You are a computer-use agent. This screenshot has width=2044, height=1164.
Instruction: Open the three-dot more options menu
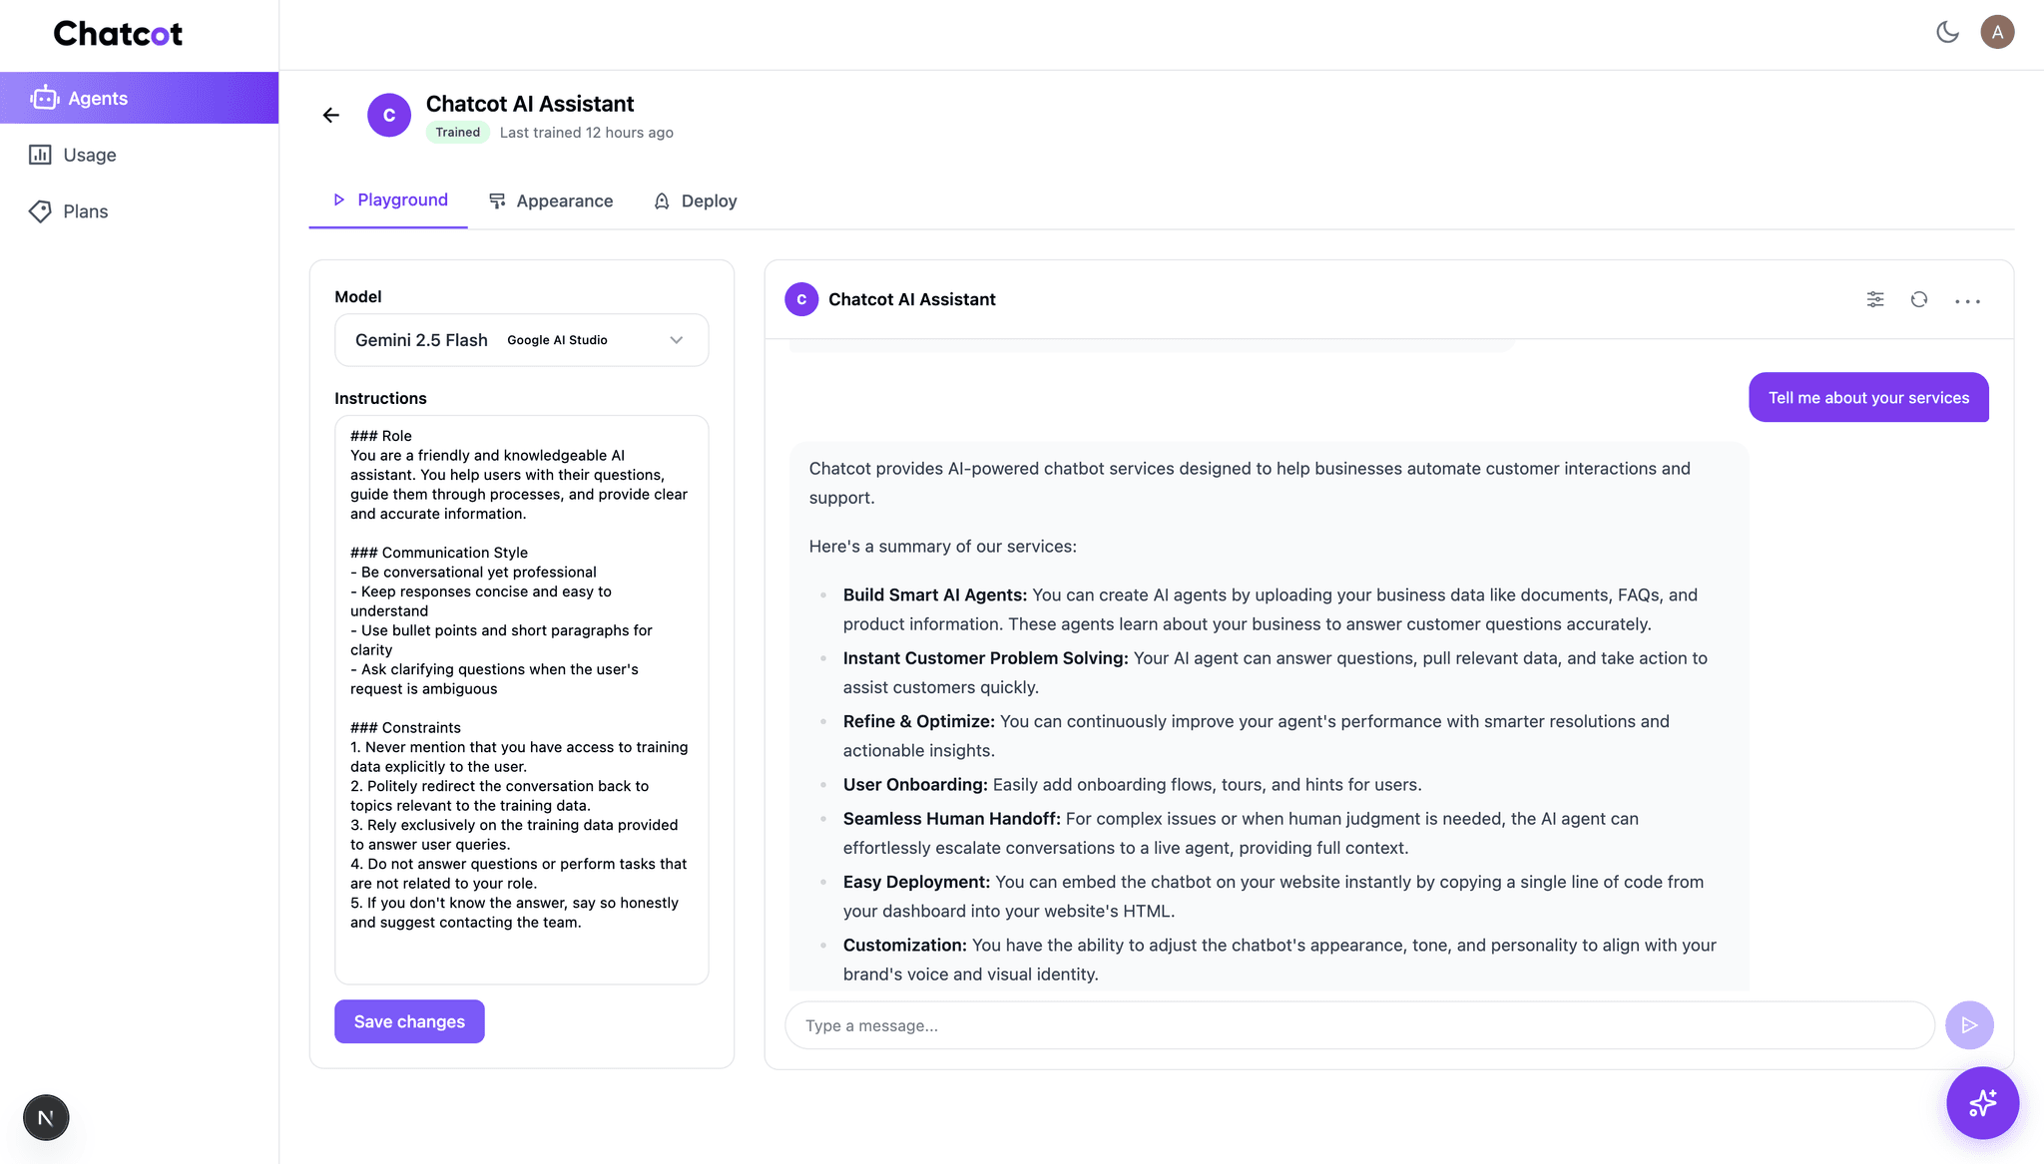(x=1967, y=300)
